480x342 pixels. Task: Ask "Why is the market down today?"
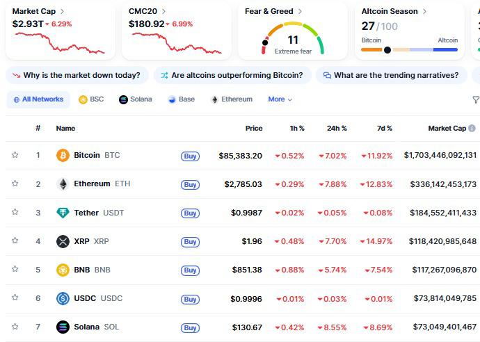coord(76,75)
